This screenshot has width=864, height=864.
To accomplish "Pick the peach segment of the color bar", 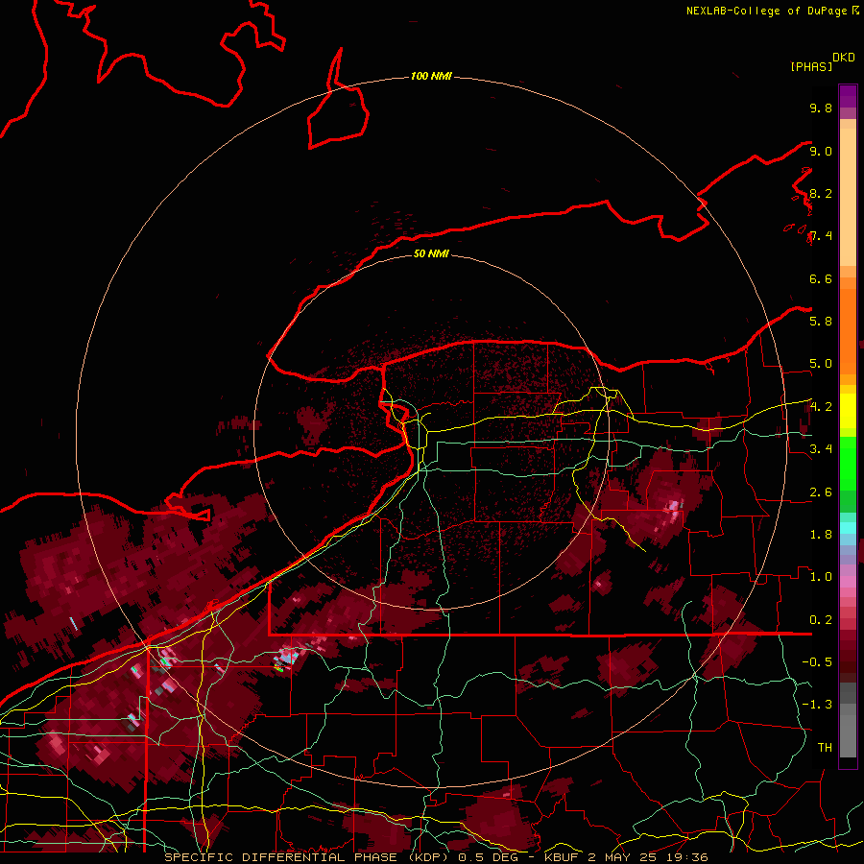I will [x=848, y=197].
